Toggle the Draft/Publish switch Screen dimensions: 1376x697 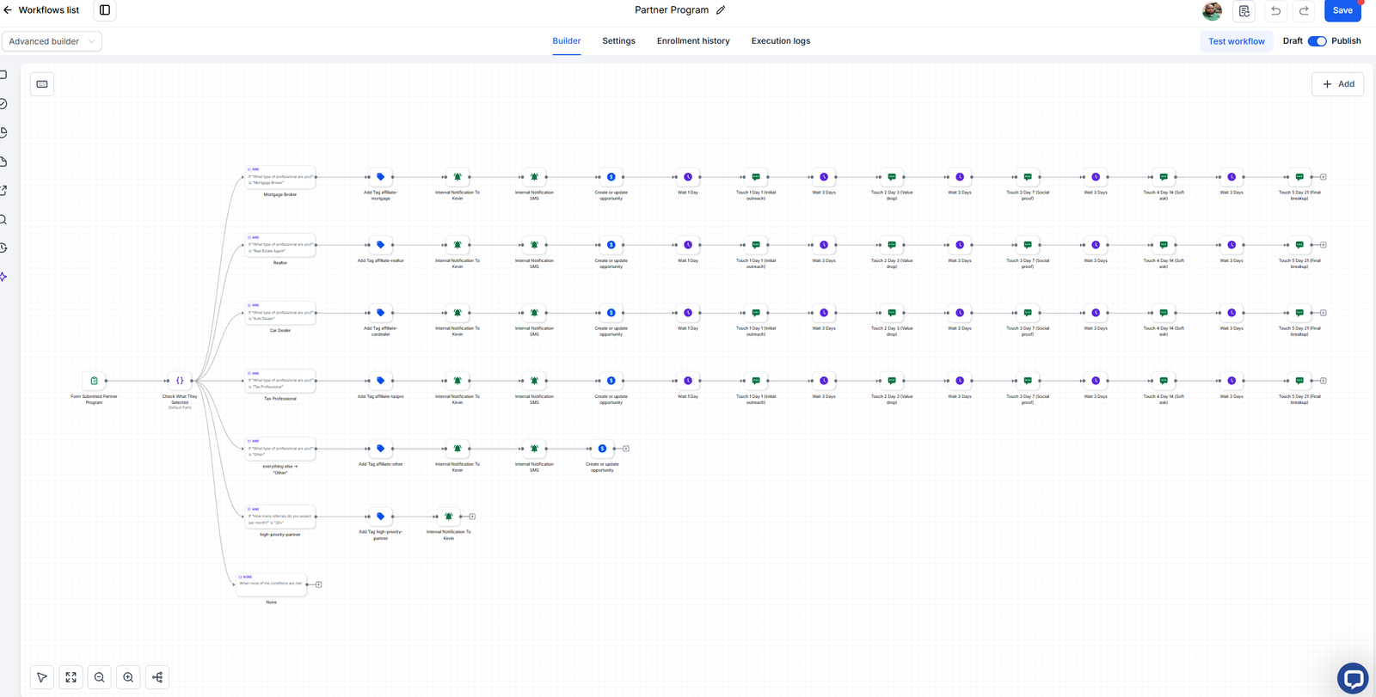1318,41
